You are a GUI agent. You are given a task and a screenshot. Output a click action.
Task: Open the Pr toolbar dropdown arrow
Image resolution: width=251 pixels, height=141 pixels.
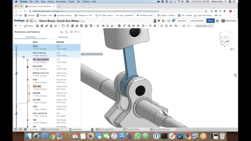192,26
